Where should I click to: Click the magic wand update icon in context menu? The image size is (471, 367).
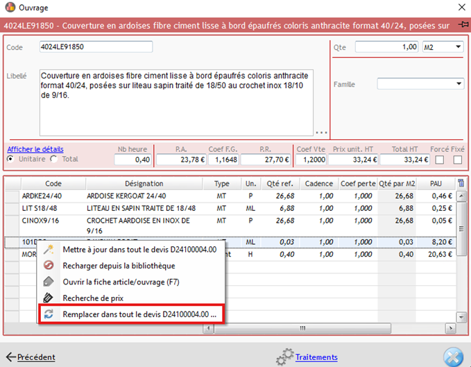(x=49, y=249)
